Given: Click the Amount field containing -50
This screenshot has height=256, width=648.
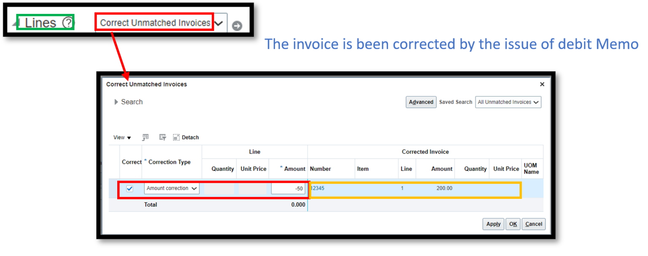Looking at the screenshot, I should click(289, 188).
